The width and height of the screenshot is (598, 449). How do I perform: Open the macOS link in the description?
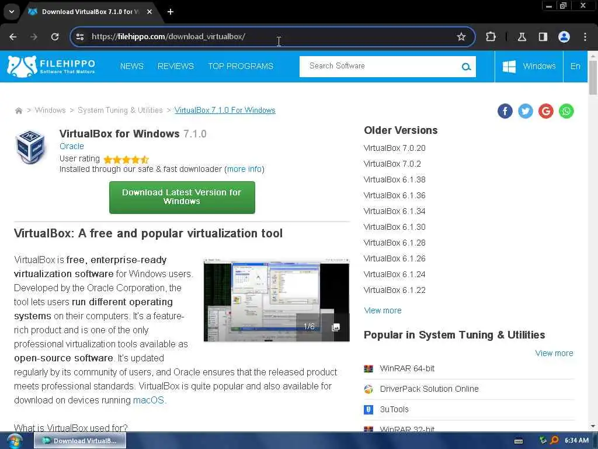tap(149, 400)
